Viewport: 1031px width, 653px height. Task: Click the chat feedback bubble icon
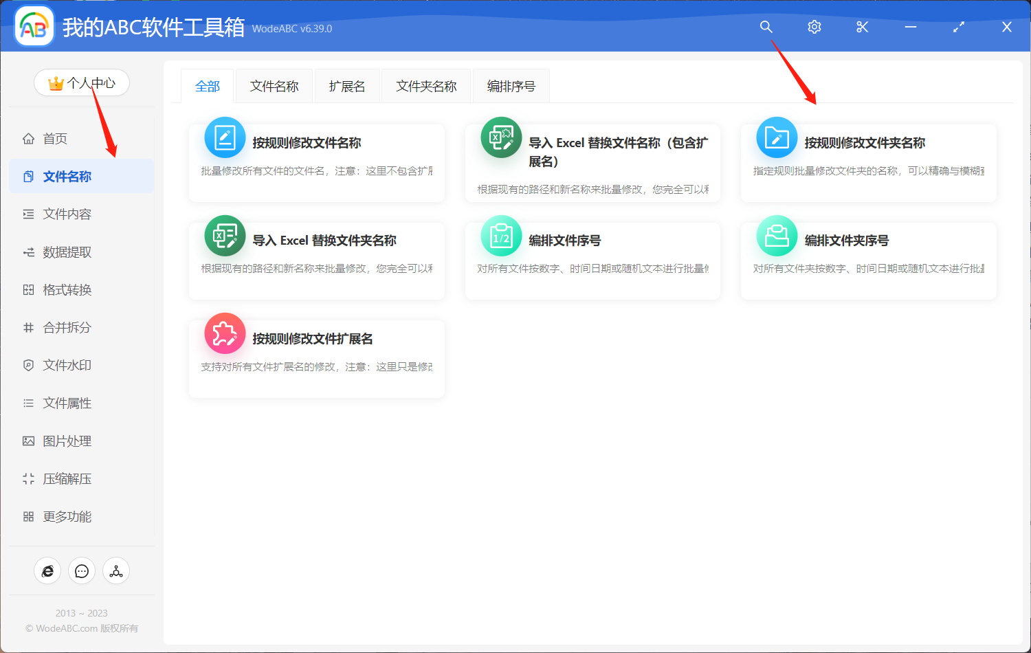pos(82,571)
